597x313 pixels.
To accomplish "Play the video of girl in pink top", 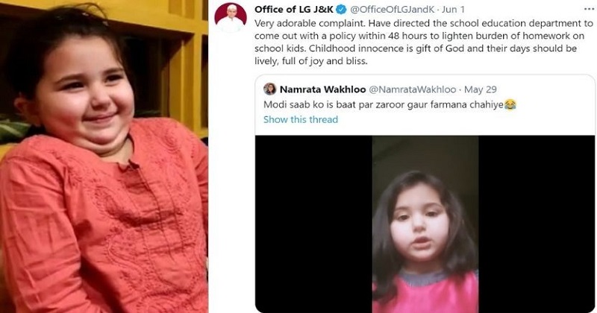I will tap(425, 224).
